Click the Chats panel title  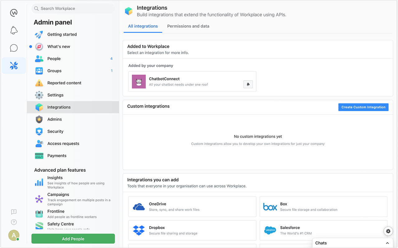321,243
